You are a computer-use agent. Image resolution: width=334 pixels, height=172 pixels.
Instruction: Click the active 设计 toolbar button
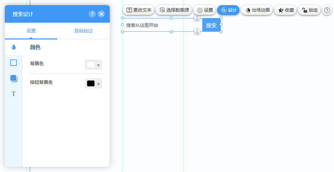pyautogui.click(x=228, y=10)
